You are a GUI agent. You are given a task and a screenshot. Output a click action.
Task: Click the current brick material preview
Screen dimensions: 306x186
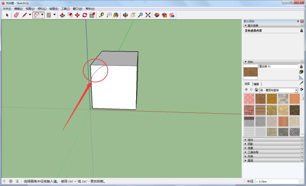click(x=251, y=72)
